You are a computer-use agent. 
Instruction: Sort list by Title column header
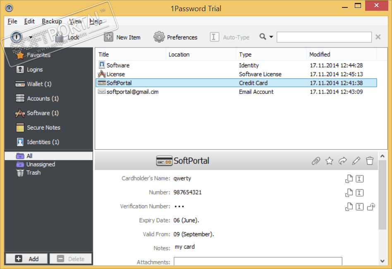(131, 55)
